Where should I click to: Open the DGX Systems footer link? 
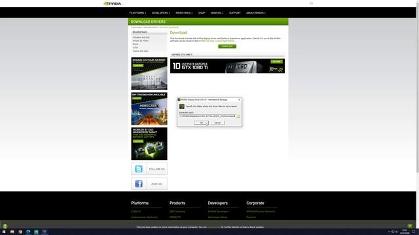click(177, 211)
